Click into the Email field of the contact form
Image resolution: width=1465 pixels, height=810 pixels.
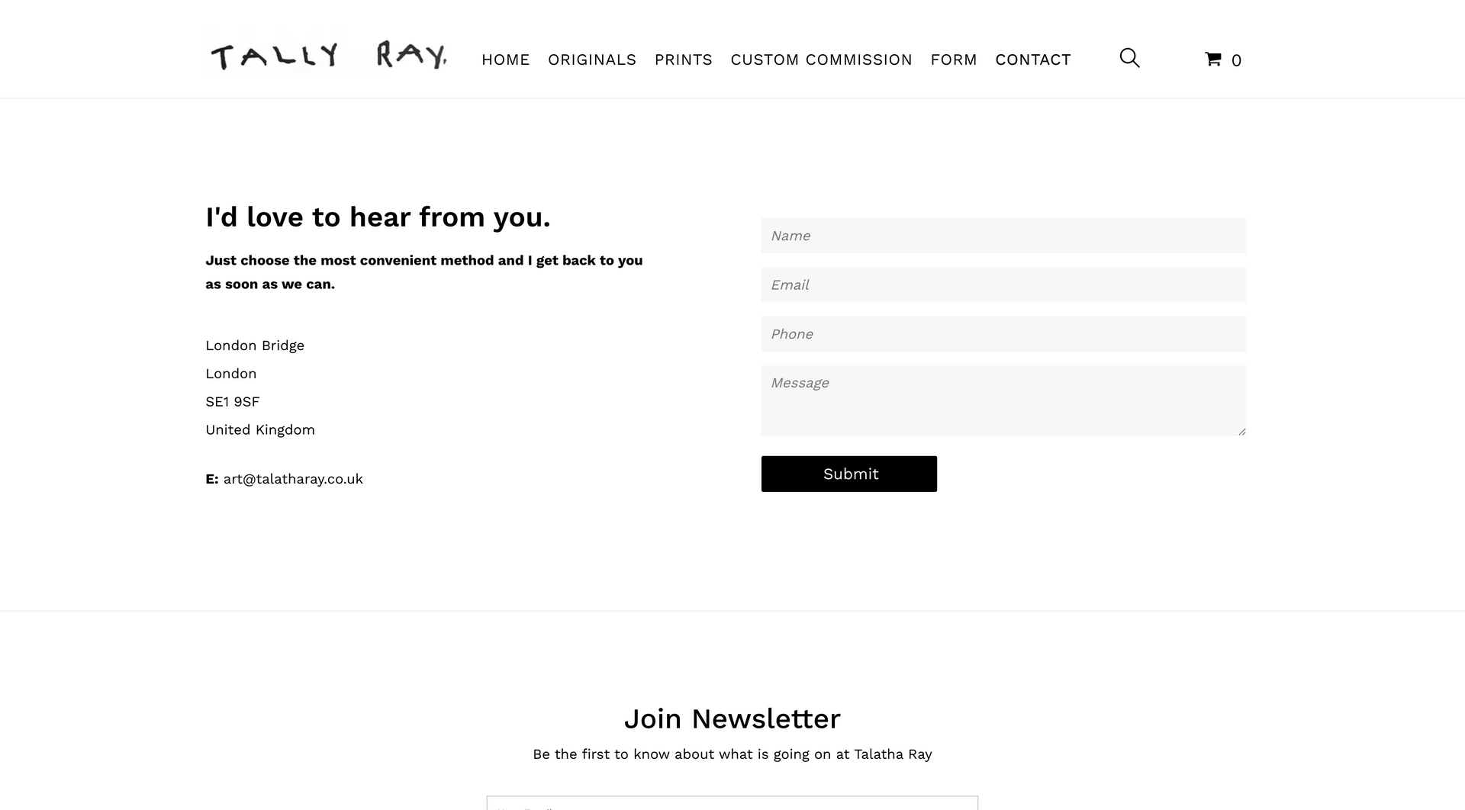(x=1003, y=284)
